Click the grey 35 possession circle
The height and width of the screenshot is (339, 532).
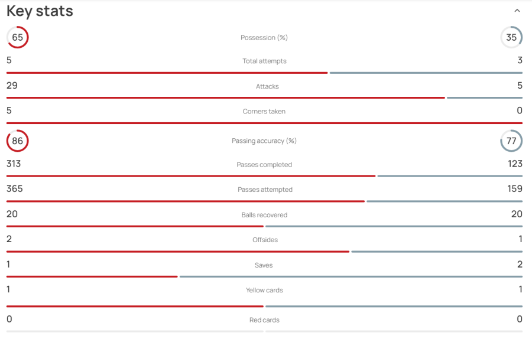[x=511, y=37]
